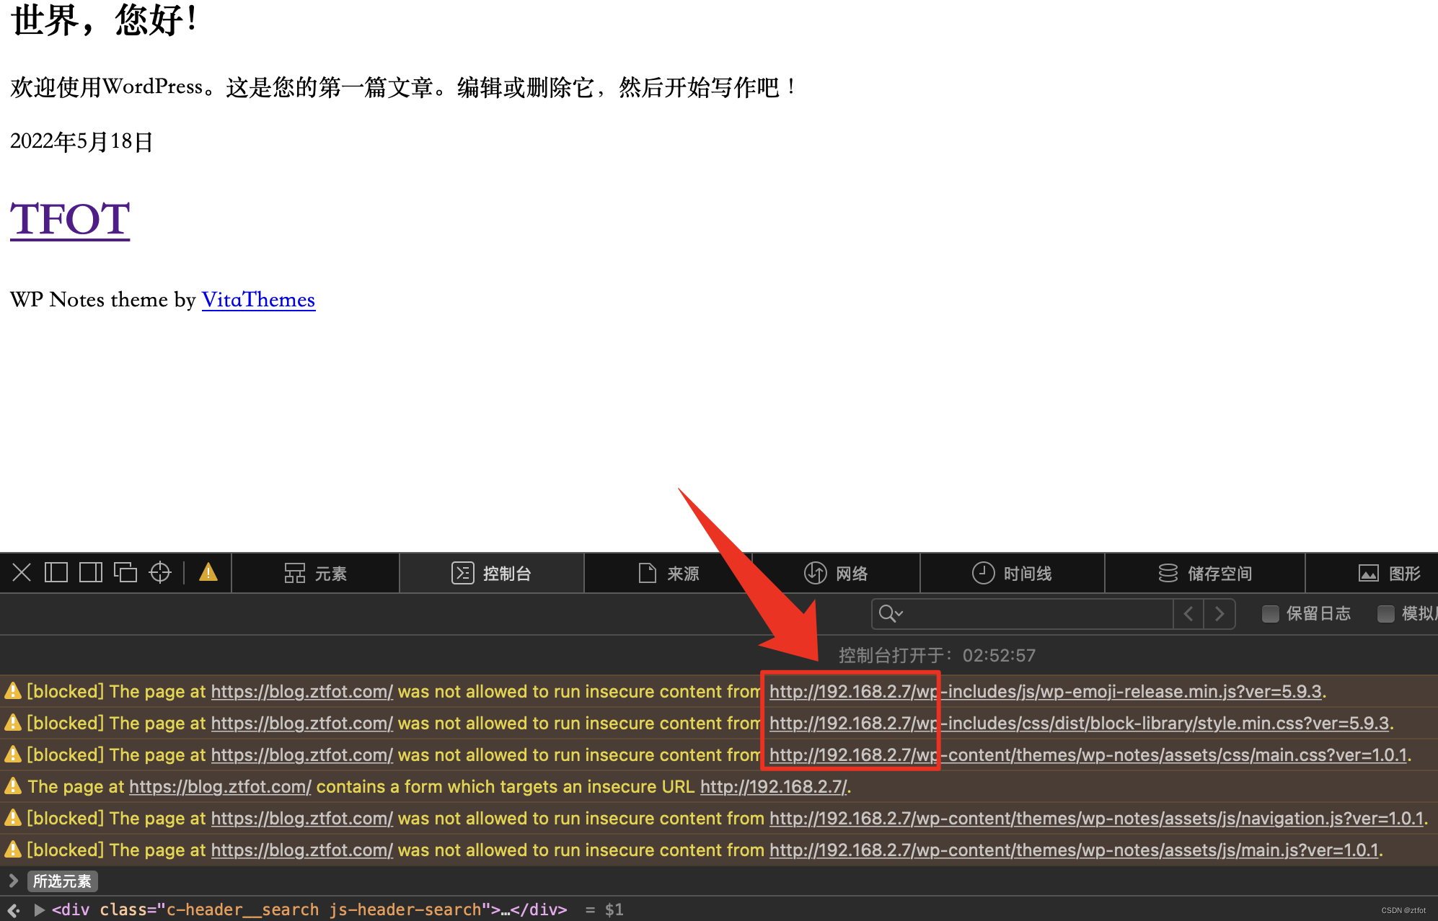This screenshot has height=921, width=1438.
Task: Open the wp-emoji-release.min.js blocked URL
Action: coord(1046,692)
